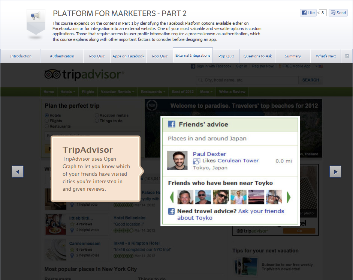The image size is (353, 280).
Task: Click Paul Dexter's profile photo
Action: click(x=177, y=160)
